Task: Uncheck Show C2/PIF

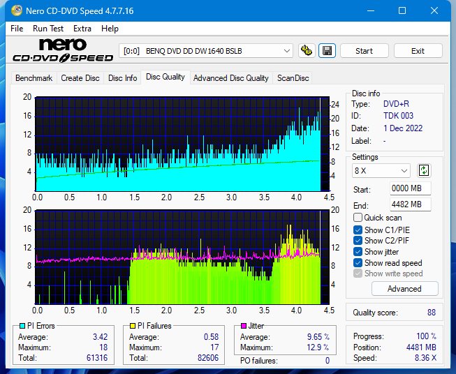Action: 358,241
